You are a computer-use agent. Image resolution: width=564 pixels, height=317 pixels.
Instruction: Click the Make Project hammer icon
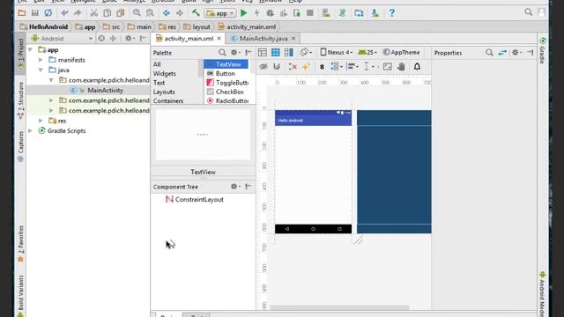pyautogui.click(x=196, y=13)
